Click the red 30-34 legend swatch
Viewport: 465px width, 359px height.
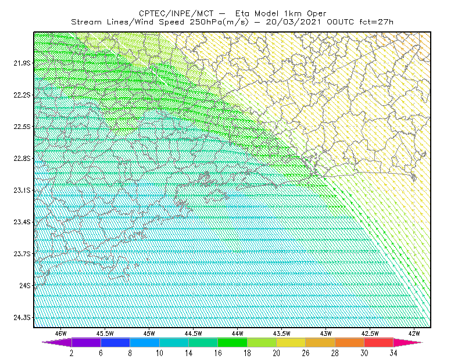tap(379, 342)
